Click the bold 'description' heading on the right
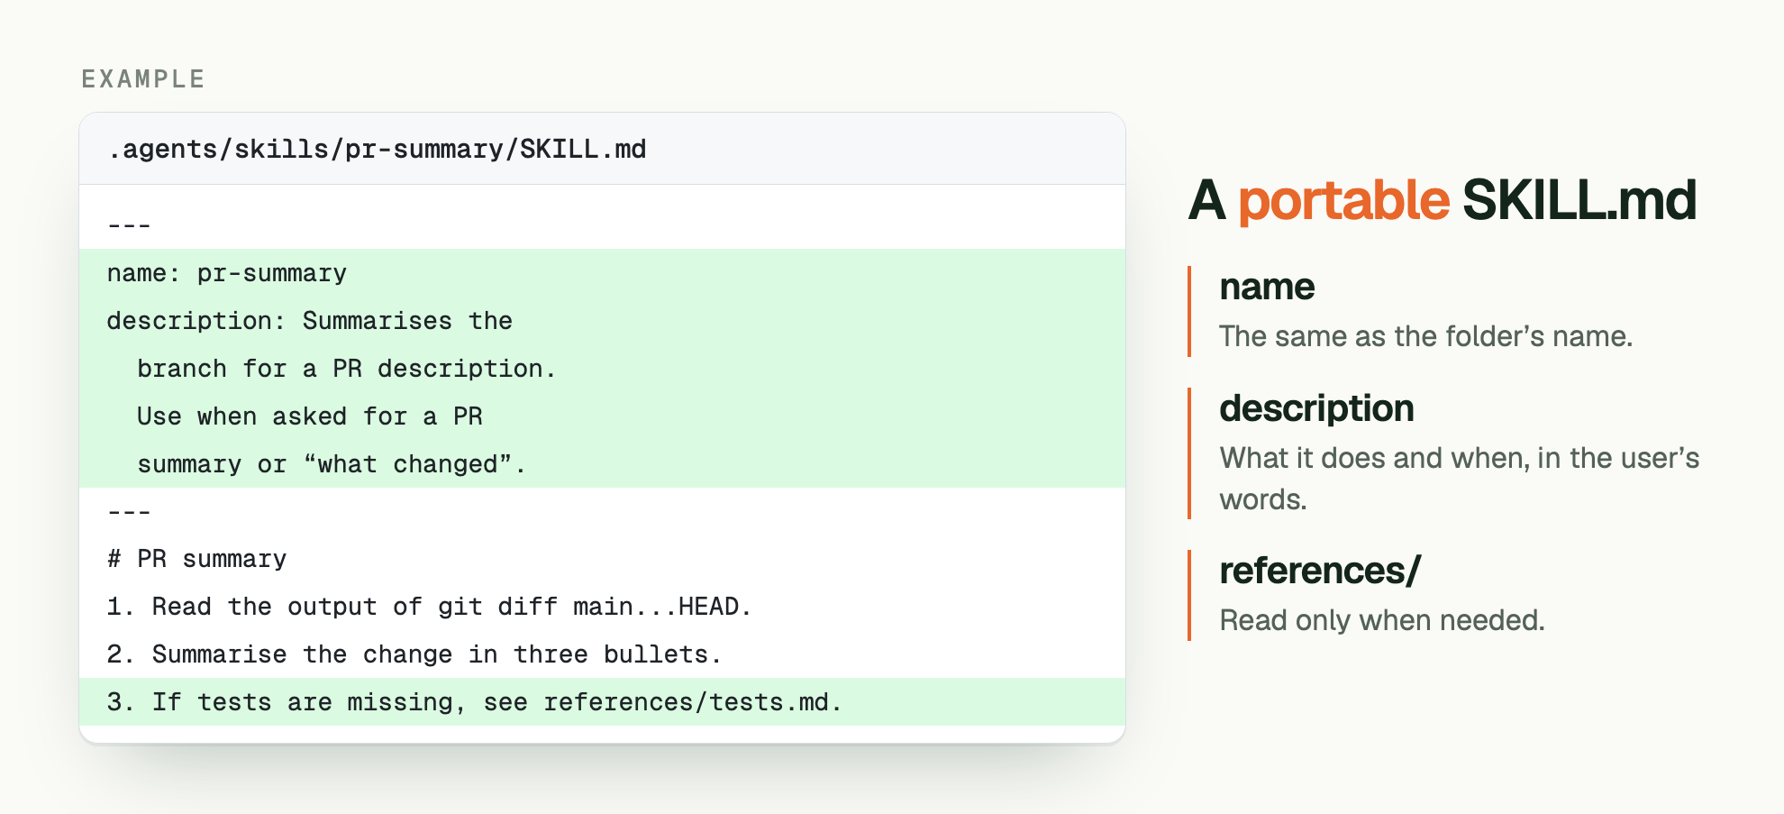Image resolution: width=1784 pixels, height=814 pixels. click(1316, 408)
